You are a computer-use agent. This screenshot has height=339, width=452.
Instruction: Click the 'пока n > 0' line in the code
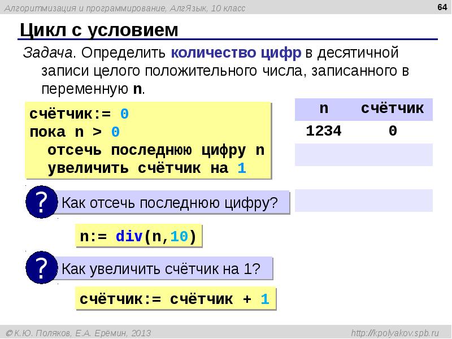click(75, 132)
